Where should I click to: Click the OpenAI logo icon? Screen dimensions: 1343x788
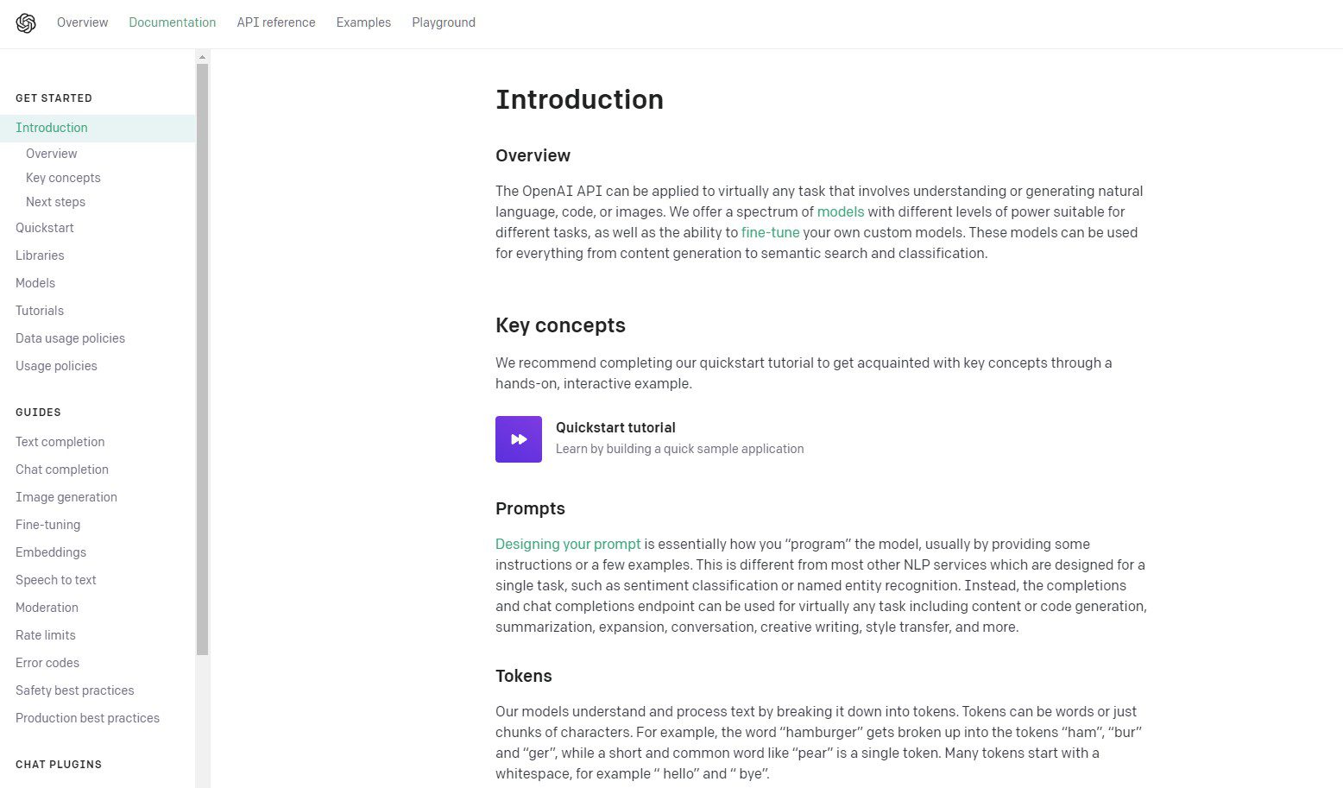[26, 23]
